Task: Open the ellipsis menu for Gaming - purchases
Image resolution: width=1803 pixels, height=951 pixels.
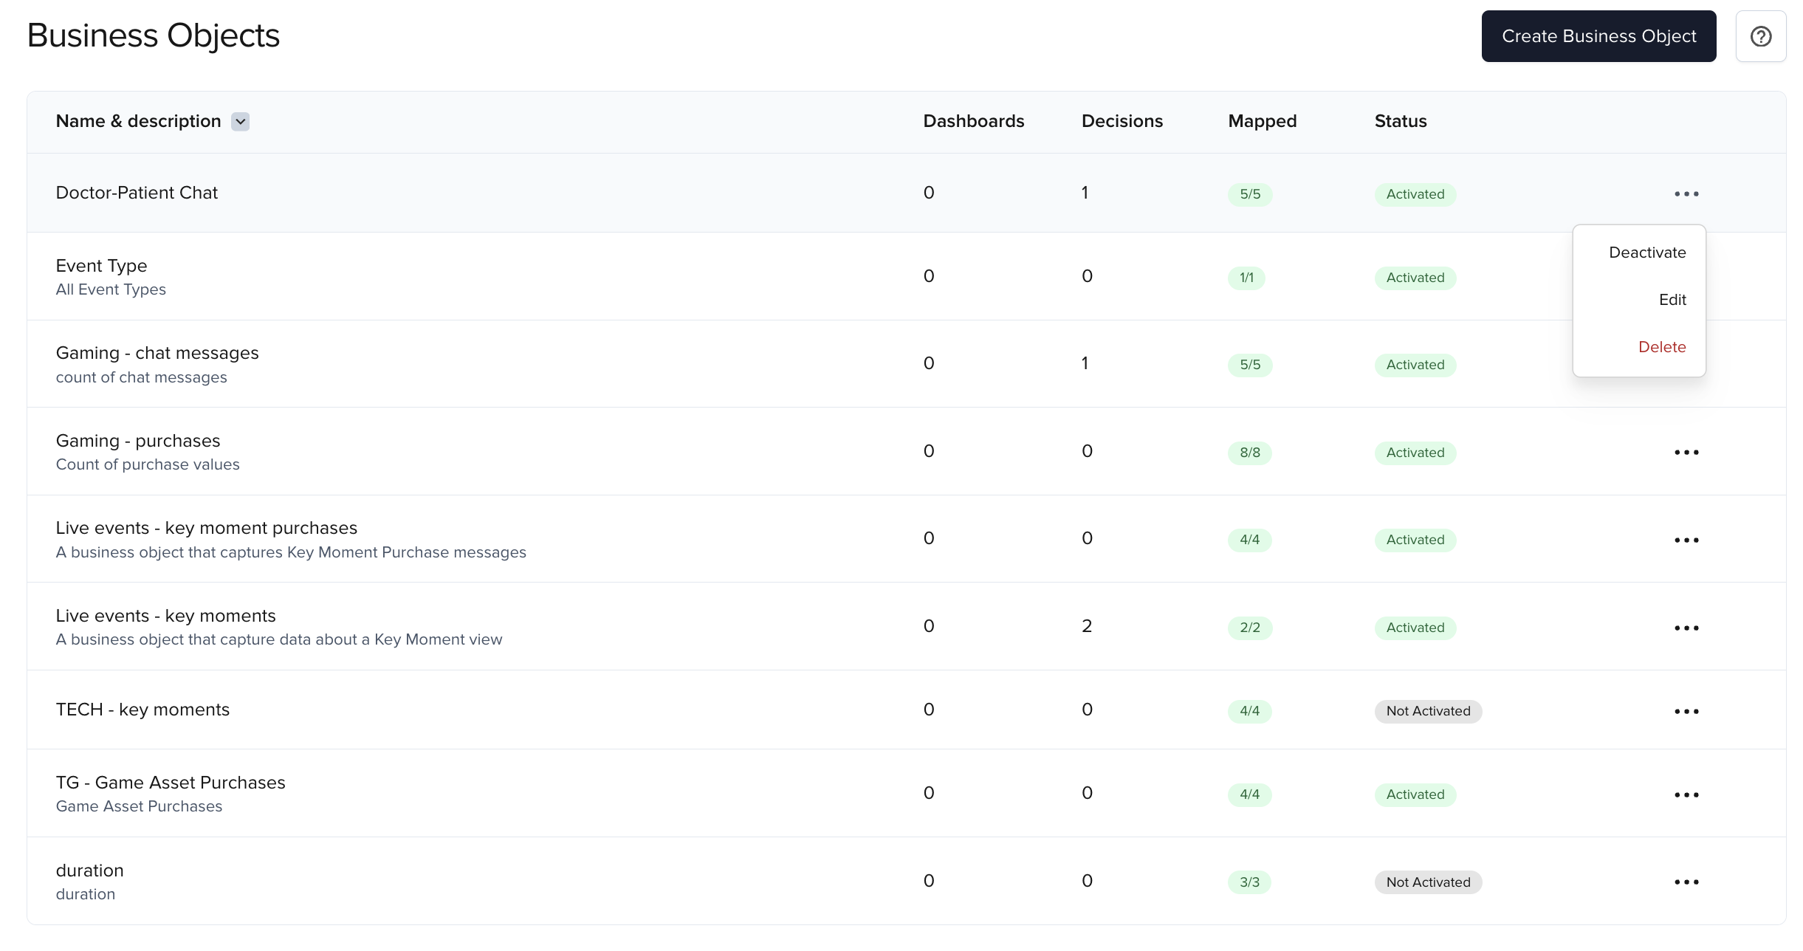Action: [1686, 452]
